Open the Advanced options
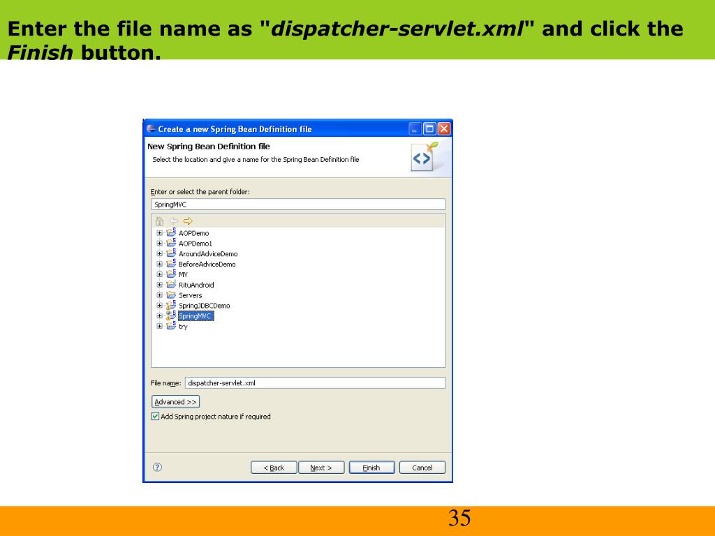 pyautogui.click(x=175, y=401)
